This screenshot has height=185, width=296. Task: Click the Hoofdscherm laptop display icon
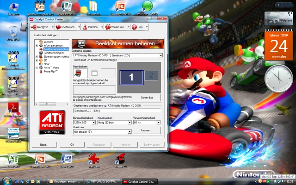pyautogui.click(x=80, y=73)
